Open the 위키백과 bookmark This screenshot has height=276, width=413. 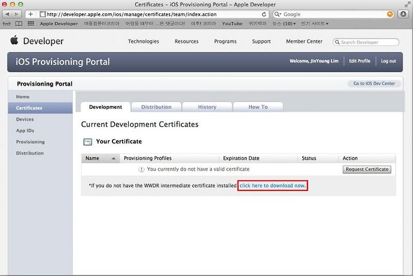(258, 23)
